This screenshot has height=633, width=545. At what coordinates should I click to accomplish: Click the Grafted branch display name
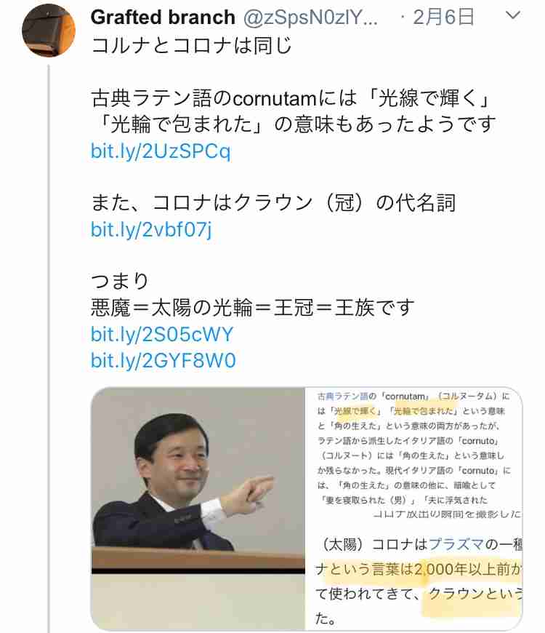163,17
